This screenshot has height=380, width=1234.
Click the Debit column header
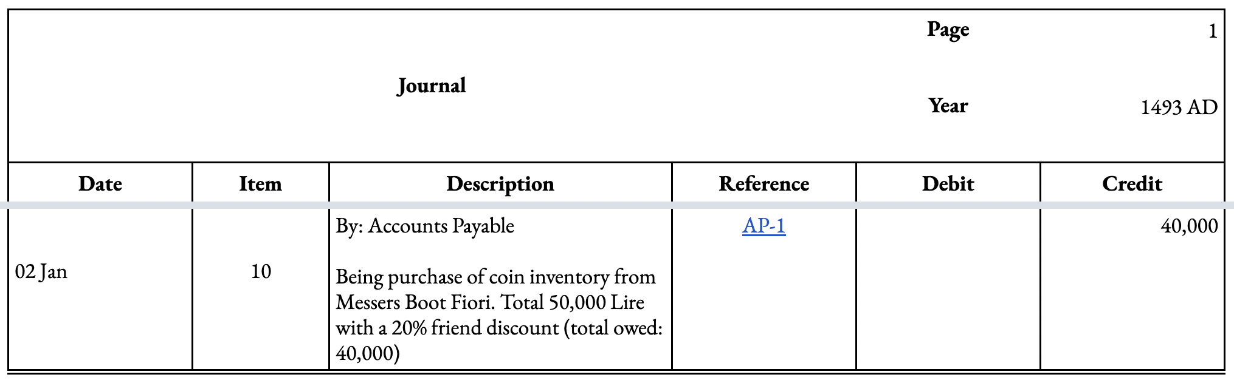point(948,183)
